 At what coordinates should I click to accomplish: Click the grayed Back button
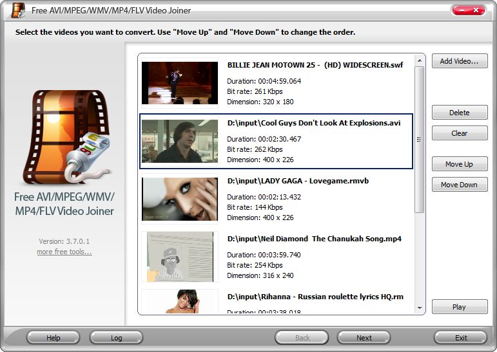point(302,338)
